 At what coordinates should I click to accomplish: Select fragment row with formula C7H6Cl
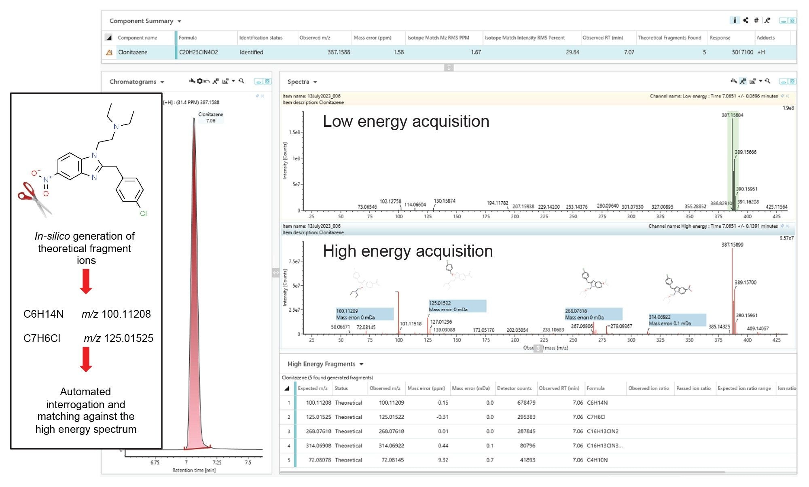tap(596, 417)
